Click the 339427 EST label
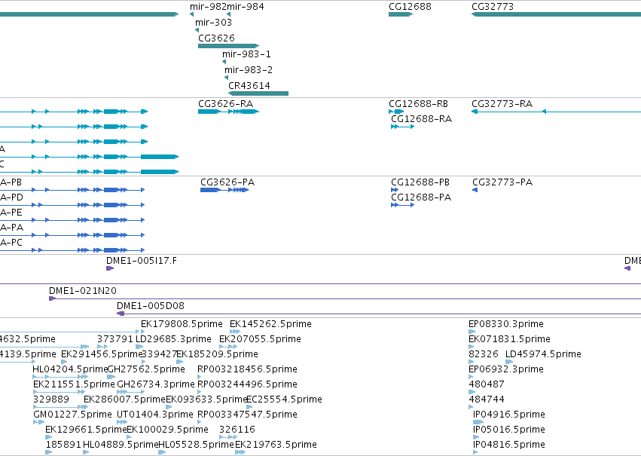 coord(159,354)
